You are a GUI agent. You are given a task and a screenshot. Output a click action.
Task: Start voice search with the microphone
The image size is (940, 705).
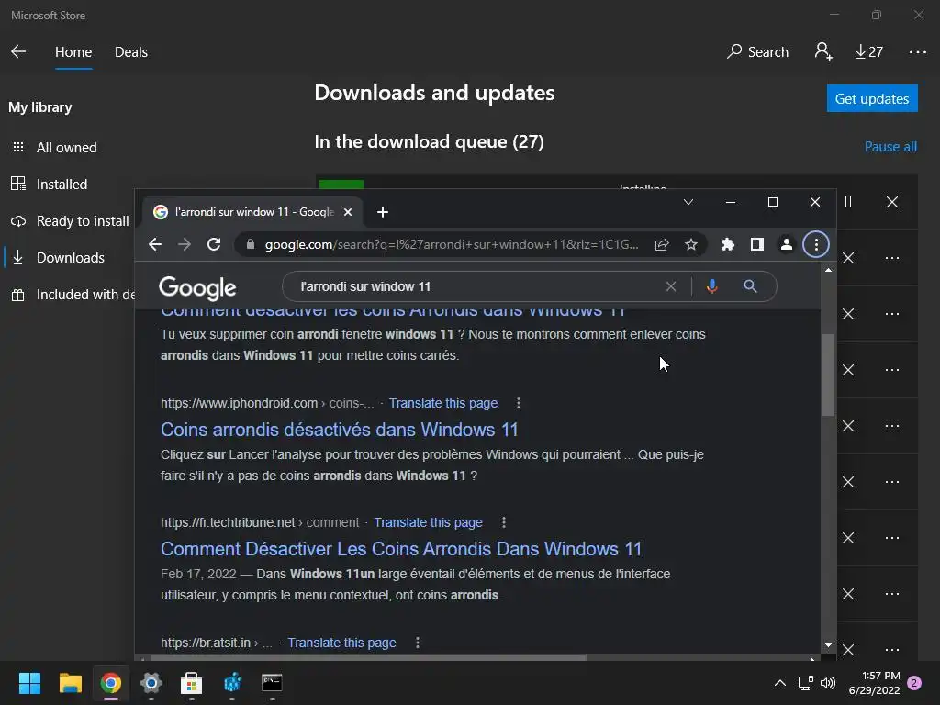click(x=711, y=286)
